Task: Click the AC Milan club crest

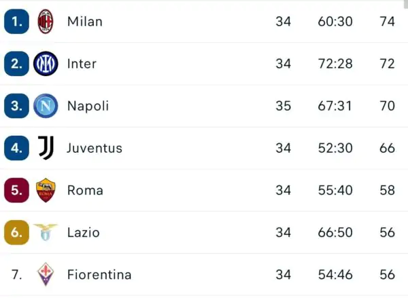Action: click(46, 22)
